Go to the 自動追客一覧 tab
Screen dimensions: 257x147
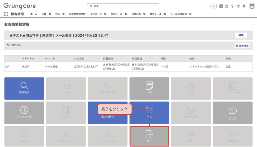click(x=138, y=14)
